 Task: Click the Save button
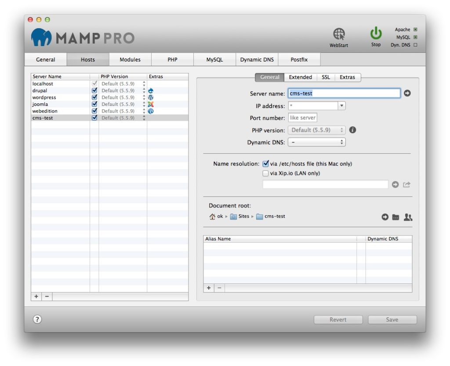pyautogui.click(x=392, y=319)
